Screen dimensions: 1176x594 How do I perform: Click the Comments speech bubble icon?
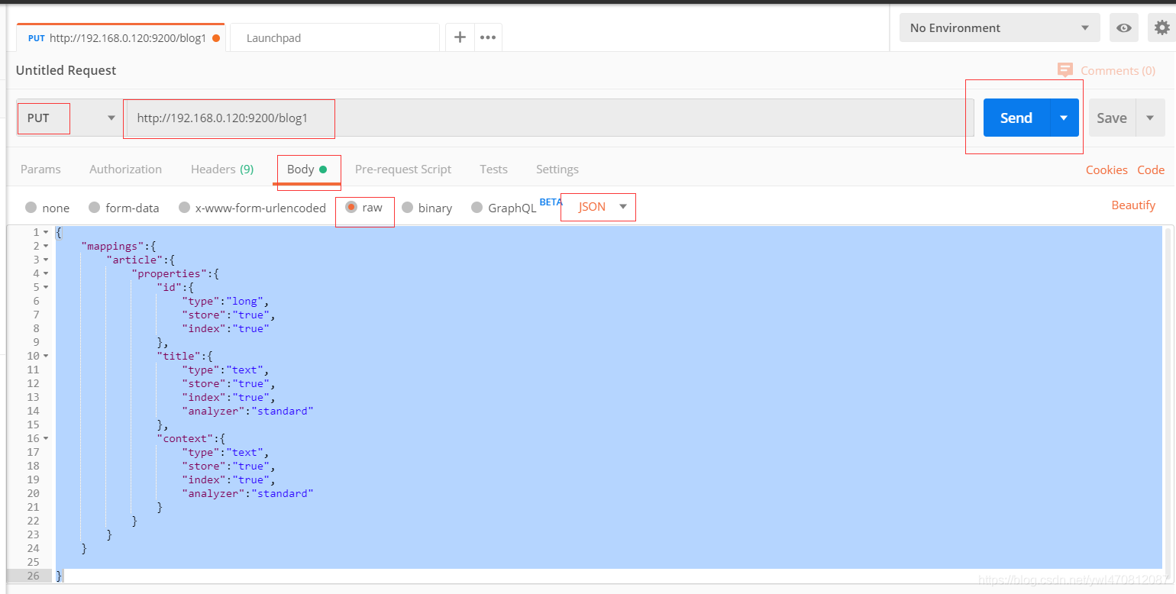point(1065,70)
